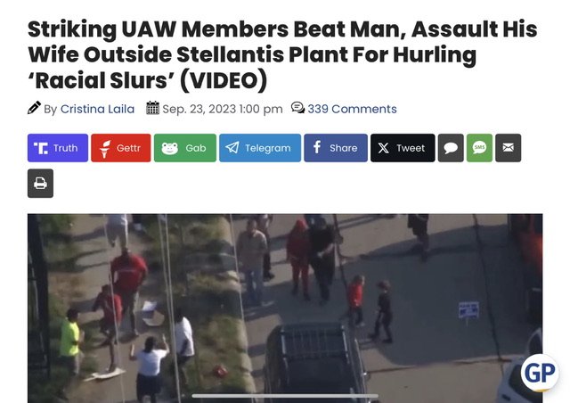Click the Facebook f logo icon
This screenshot has width=570, height=403.
point(317,147)
